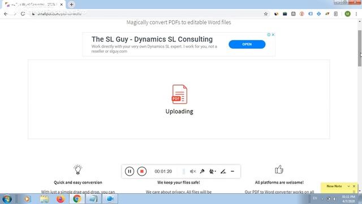Switch to Chrome on the taskbar
The width and height of the screenshot is (362, 204).
77,199
